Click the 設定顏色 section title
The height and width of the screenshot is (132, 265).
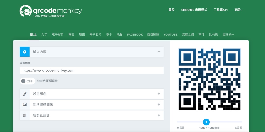point(39,94)
